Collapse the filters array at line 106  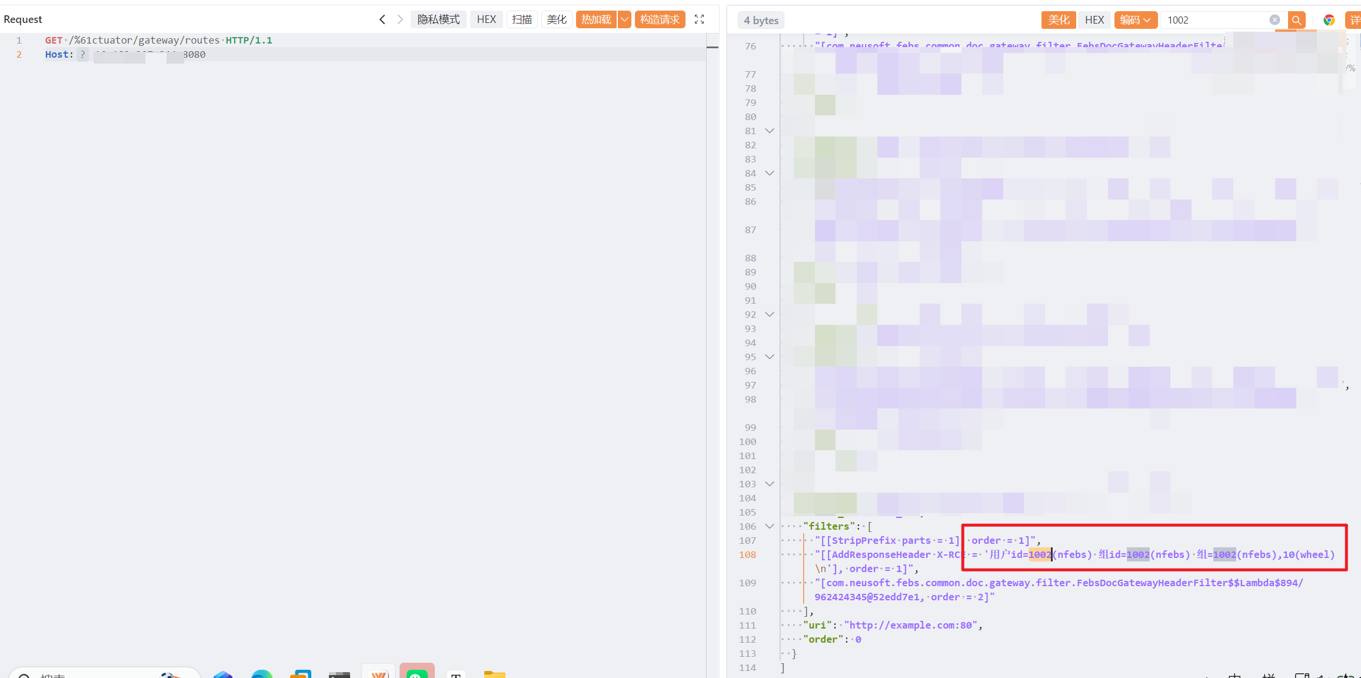(x=769, y=526)
